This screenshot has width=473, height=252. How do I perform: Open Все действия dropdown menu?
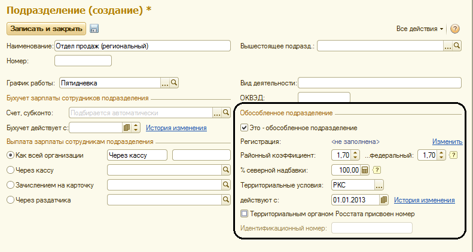pyautogui.click(x=420, y=29)
